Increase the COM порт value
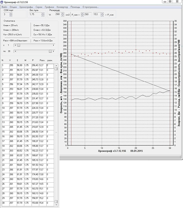 pos(11,13)
